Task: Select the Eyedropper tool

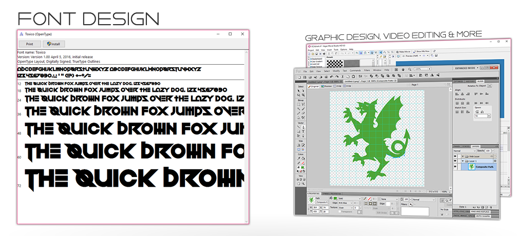Action: pos(298,159)
